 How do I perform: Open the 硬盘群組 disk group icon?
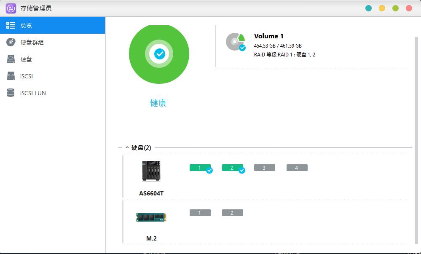11,42
